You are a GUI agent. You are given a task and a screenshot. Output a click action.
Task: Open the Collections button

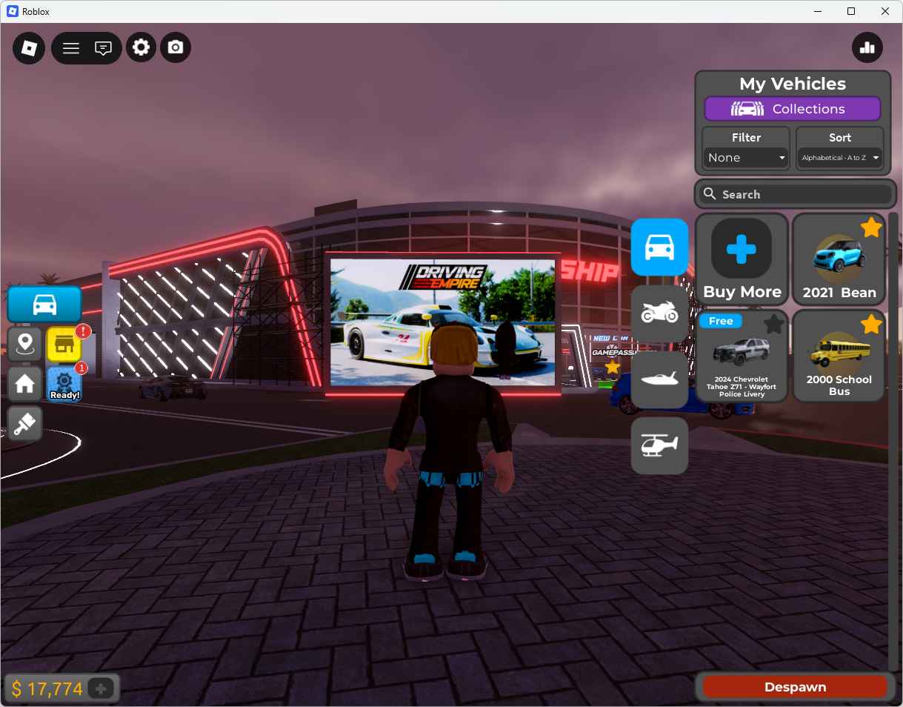pyautogui.click(x=793, y=109)
